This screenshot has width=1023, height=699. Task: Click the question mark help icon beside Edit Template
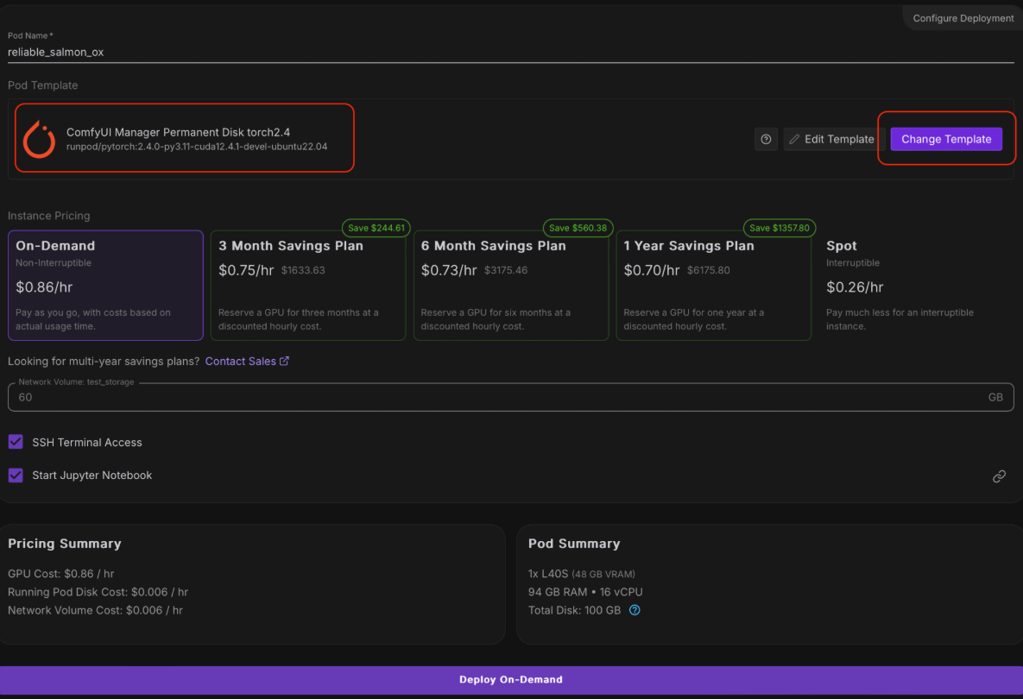pos(766,139)
